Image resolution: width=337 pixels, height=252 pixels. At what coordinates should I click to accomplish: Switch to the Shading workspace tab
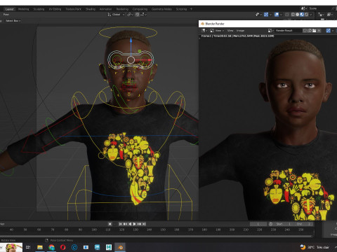point(91,9)
